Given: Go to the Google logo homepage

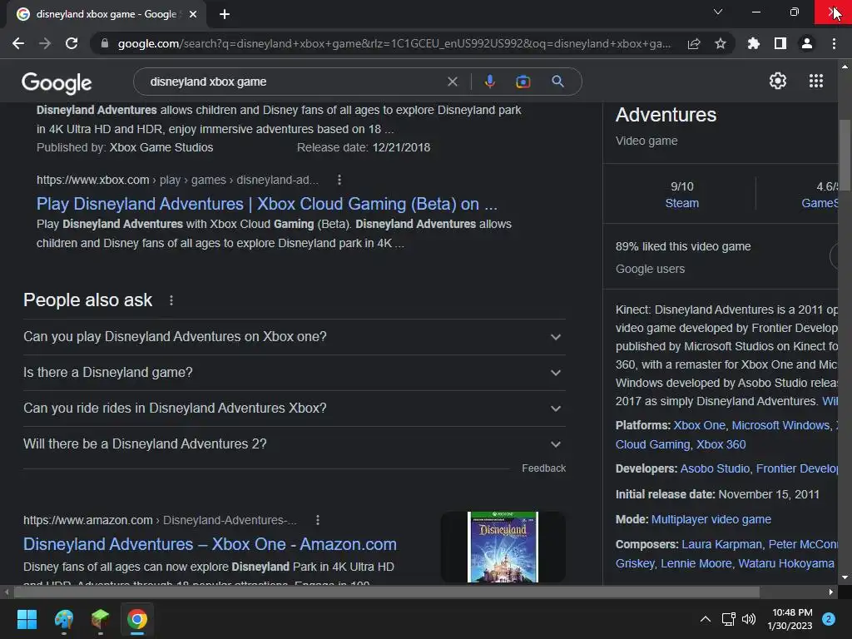Looking at the screenshot, I should 57,82.
